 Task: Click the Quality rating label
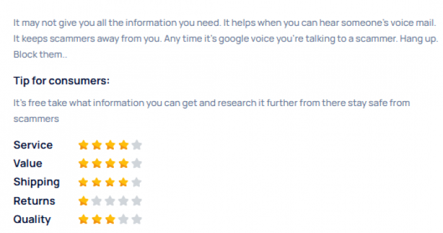[x=32, y=220]
